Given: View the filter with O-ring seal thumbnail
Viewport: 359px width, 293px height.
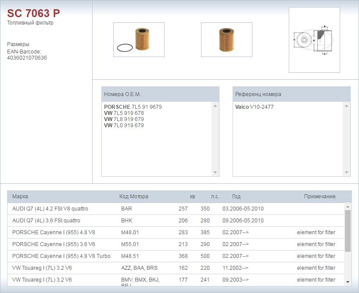Looking at the screenshot, I should tap(138, 39).
